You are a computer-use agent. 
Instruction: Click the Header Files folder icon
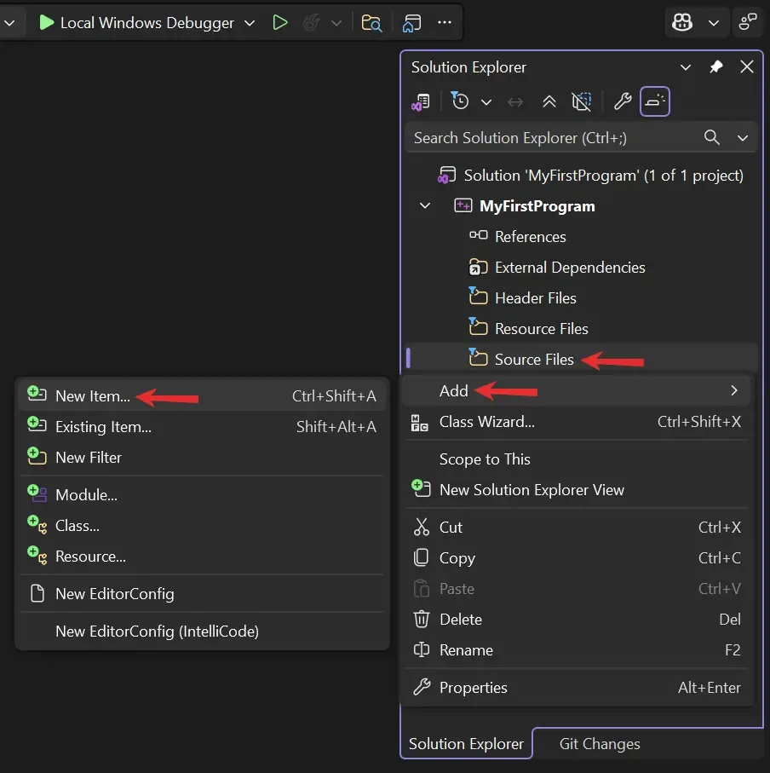coord(477,297)
